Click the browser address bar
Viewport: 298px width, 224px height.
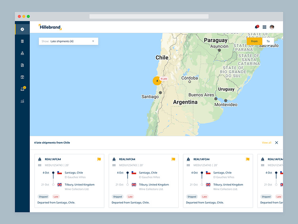click(x=149, y=16)
